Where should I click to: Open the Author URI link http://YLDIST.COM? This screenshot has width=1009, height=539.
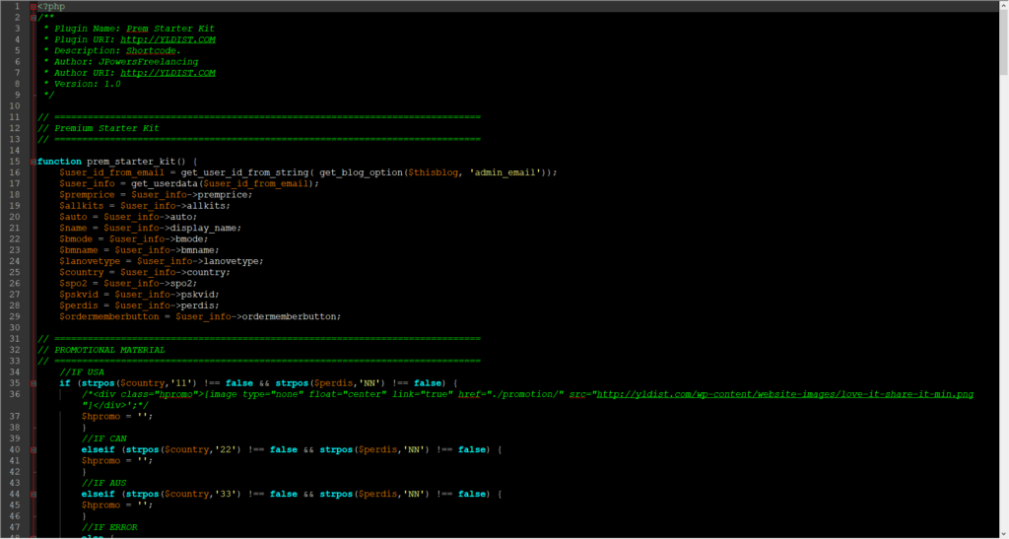pos(174,73)
